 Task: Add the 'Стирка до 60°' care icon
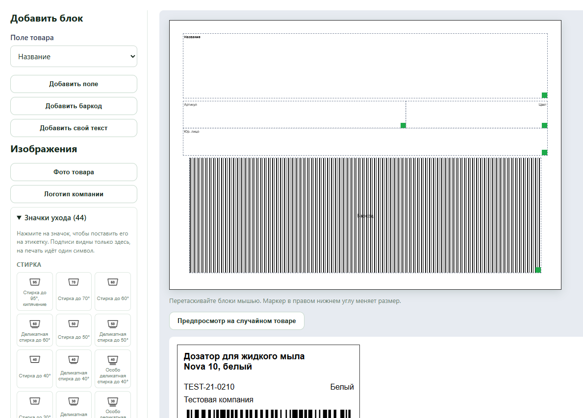(x=113, y=291)
